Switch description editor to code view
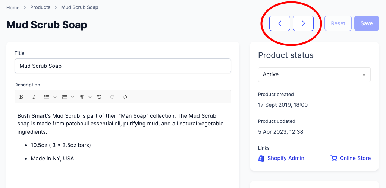Screen dimensions: 386x188 (x=125, y=97)
